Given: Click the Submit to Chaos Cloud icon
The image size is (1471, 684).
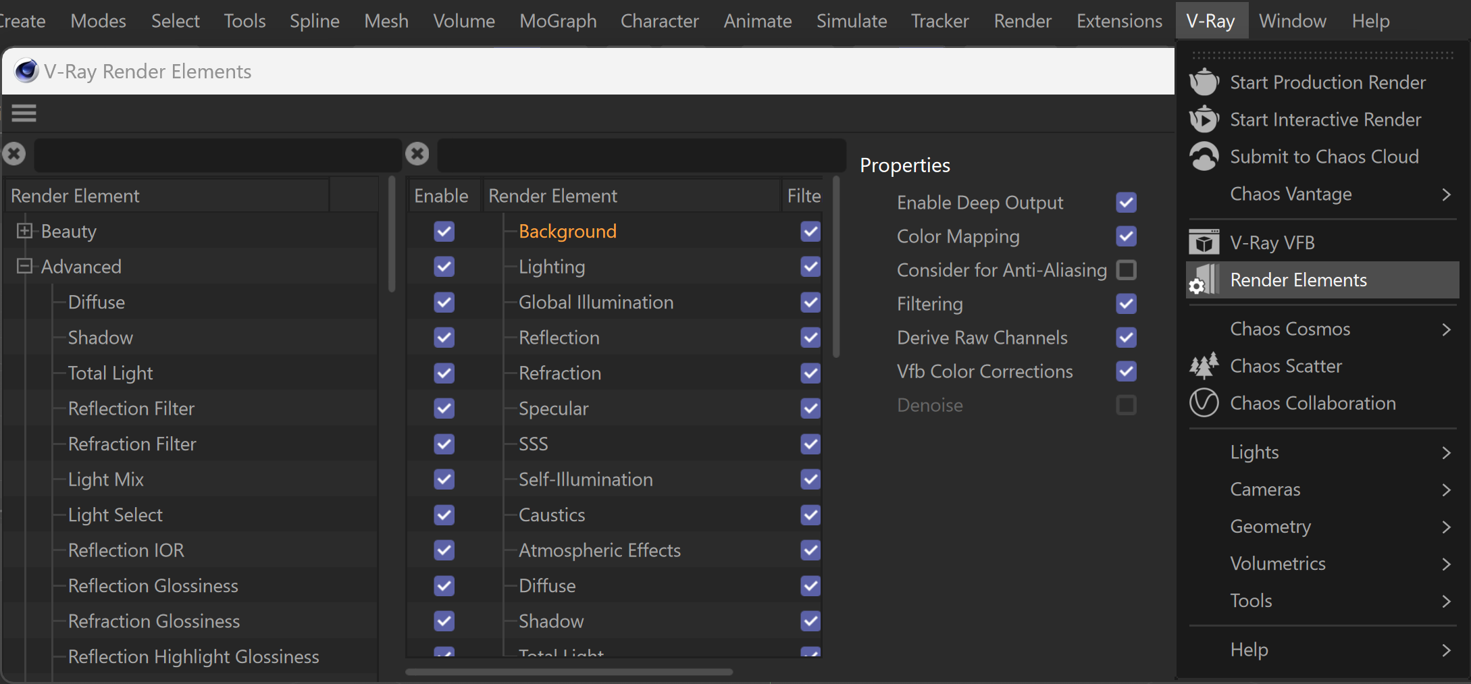Looking at the screenshot, I should (1204, 157).
